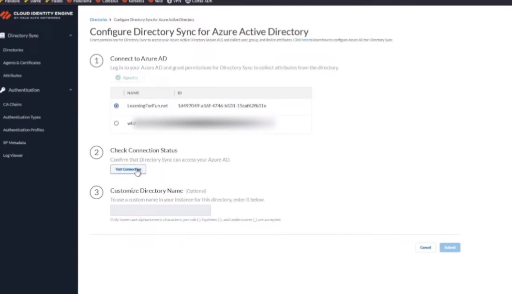Screen dimensions: 512x294
Task: Click the LearningForFun.net name cell
Action: [x=148, y=106]
